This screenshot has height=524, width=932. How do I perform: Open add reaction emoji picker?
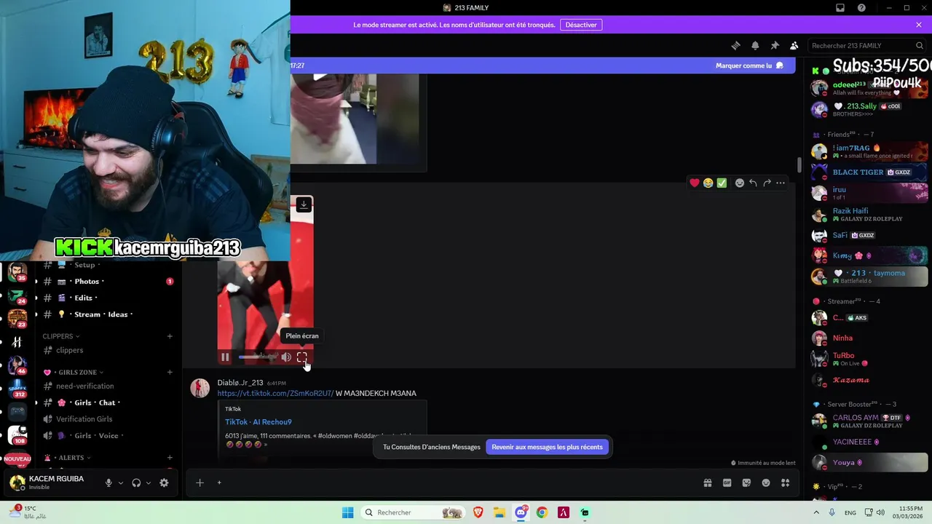[740, 183]
